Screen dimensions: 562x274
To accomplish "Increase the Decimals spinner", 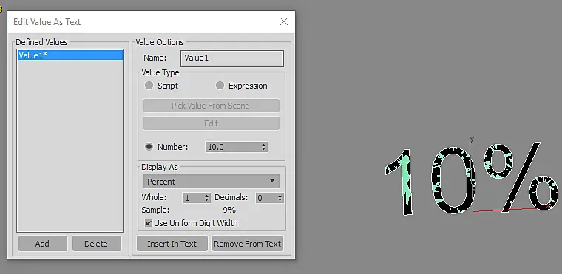I will [280, 196].
